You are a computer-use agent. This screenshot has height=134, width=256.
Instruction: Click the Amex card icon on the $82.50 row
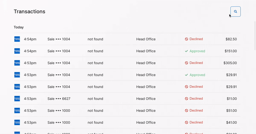pyautogui.click(x=17, y=39)
